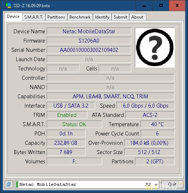
Task: Click the serial number AA000100003002109402
Action: (x=89, y=50)
